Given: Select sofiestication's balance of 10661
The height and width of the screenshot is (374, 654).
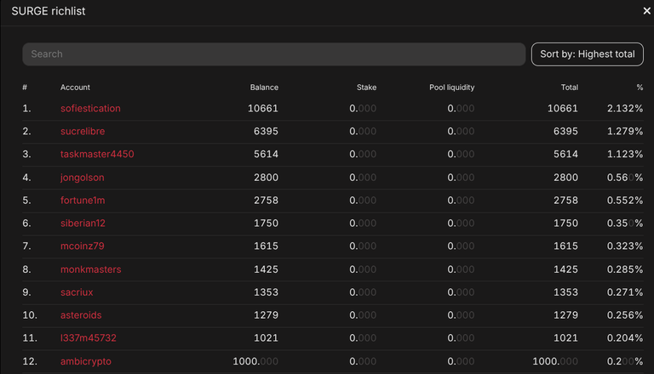Looking at the screenshot, I should [x=263, y=108].
